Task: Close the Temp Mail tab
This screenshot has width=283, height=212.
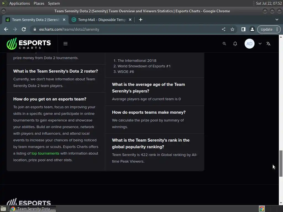Action: pos(130,20)
